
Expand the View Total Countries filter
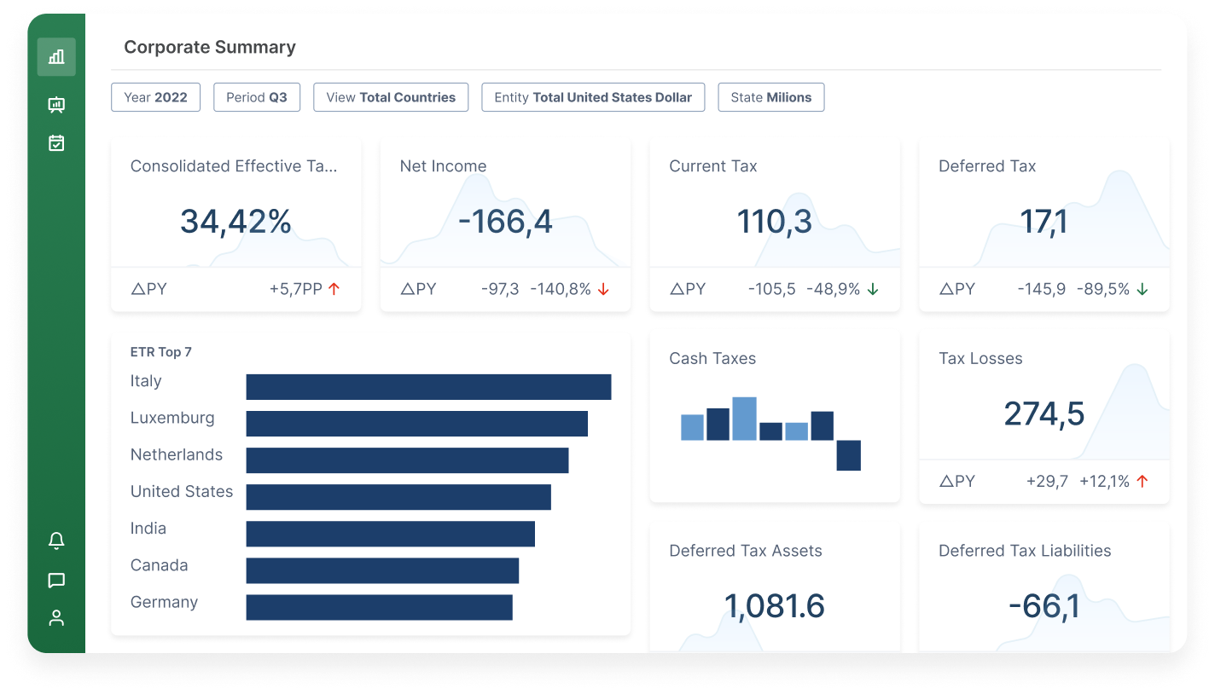coord(391,97)
